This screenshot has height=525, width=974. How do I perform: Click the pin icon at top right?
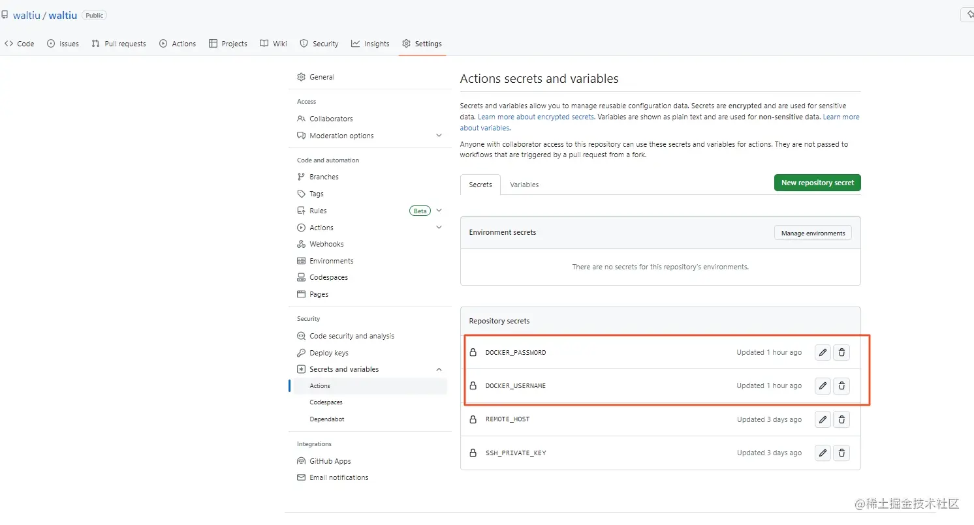coord(969,15)
